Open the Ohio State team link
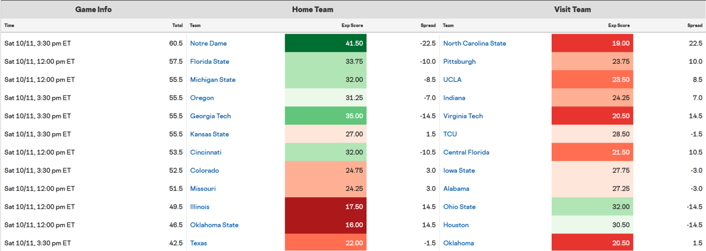 coord(460,207)
